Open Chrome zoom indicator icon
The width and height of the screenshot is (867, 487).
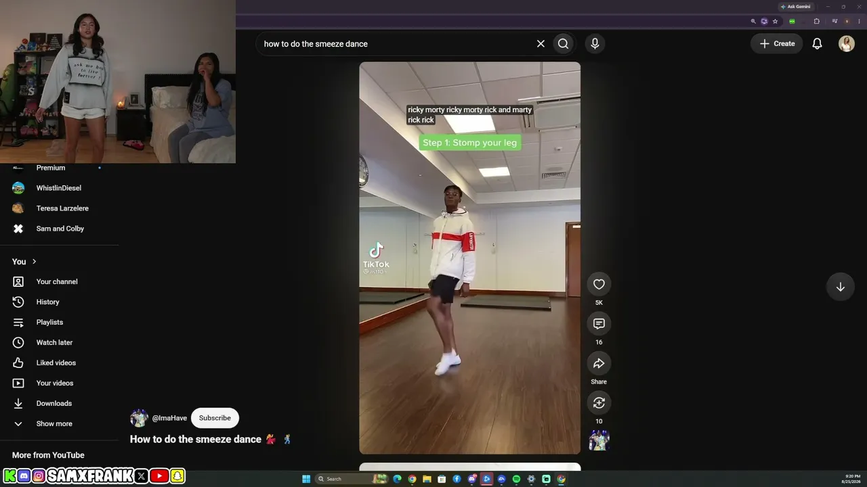(753, 21)
